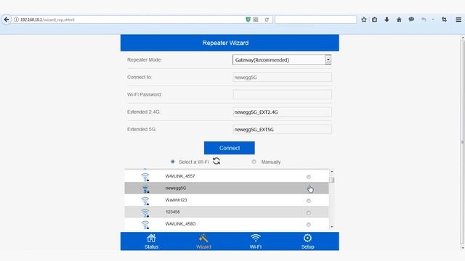Click the Wi-Fi list scrollbar thumb
The height and width of the screenshot is (261, 465).
pos(331,180)
